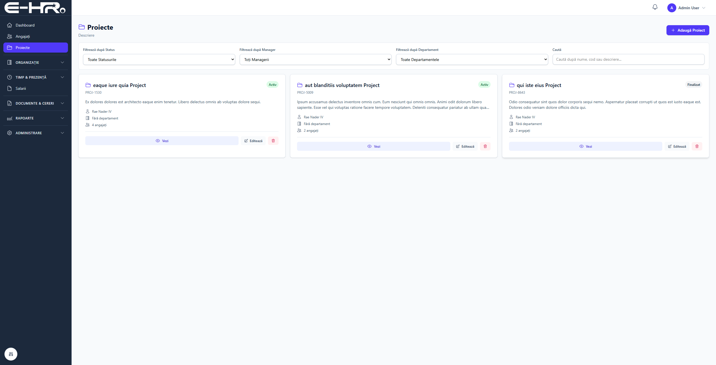
Task: Edit the eaque iure quia Project
Action: pyautogui.click(x=253, y=141)
